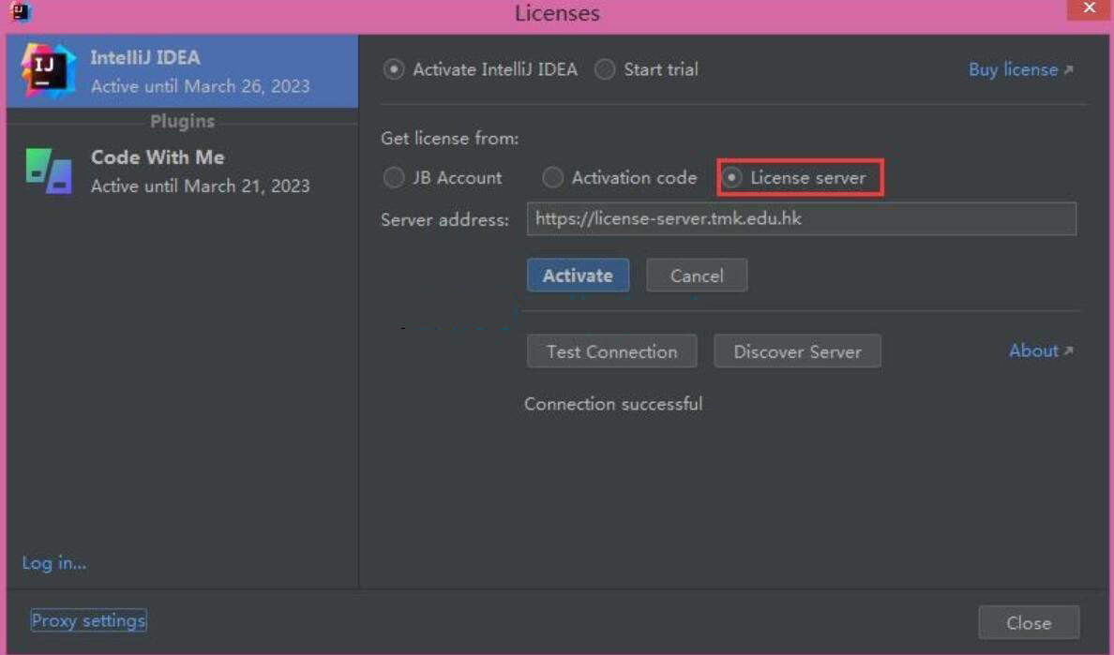Viewport: 1114px width, 655px height.
Task: Click the 'Licenses' window title
Action: pos(557,13)
